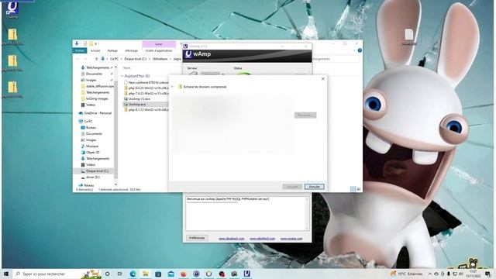Screen dimensions: 496x279
Task: Click the Nom column header in Explorer
Action: [127, 67]
